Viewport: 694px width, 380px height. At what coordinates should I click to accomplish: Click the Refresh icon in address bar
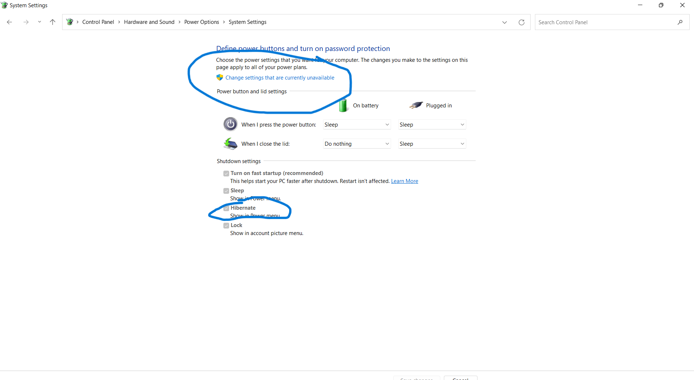coord(521,22)
